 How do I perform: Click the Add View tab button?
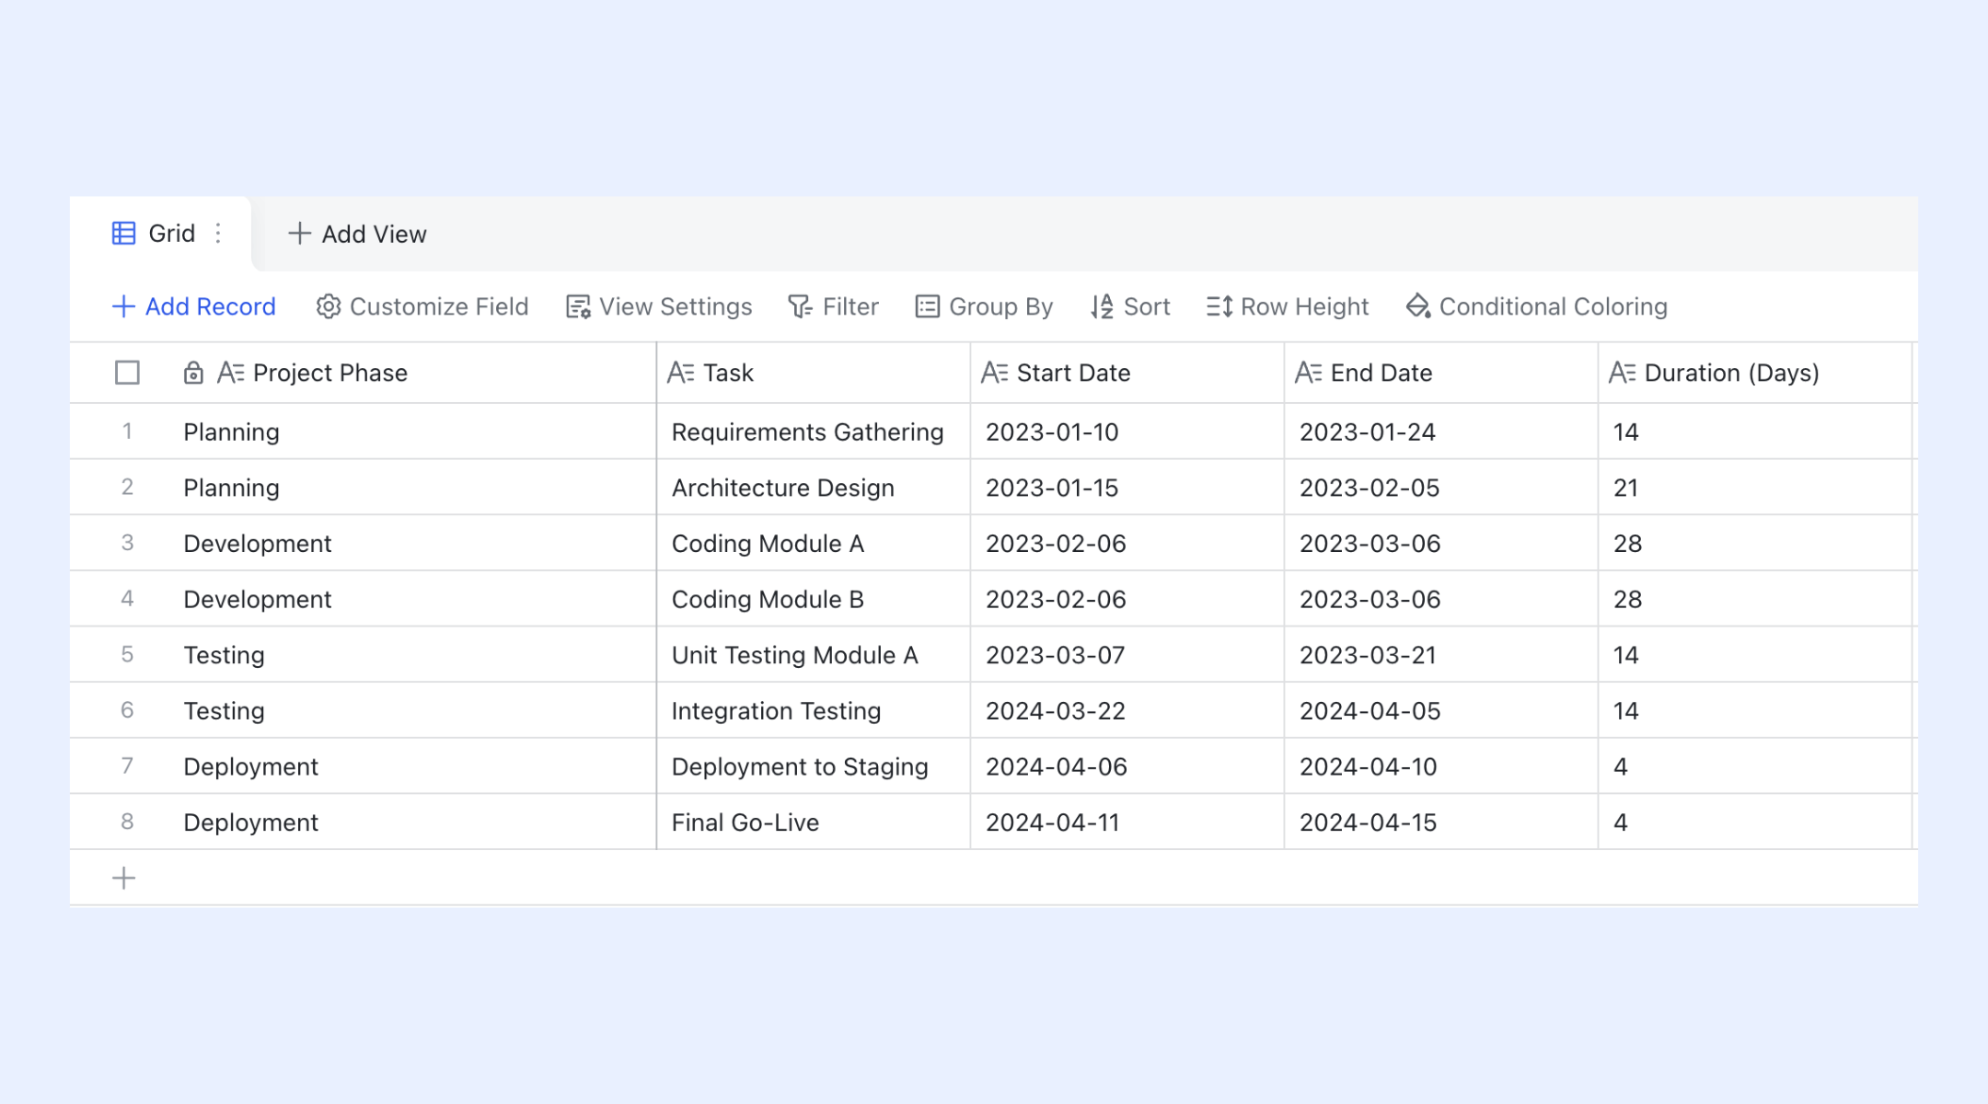tap(357, 234)
